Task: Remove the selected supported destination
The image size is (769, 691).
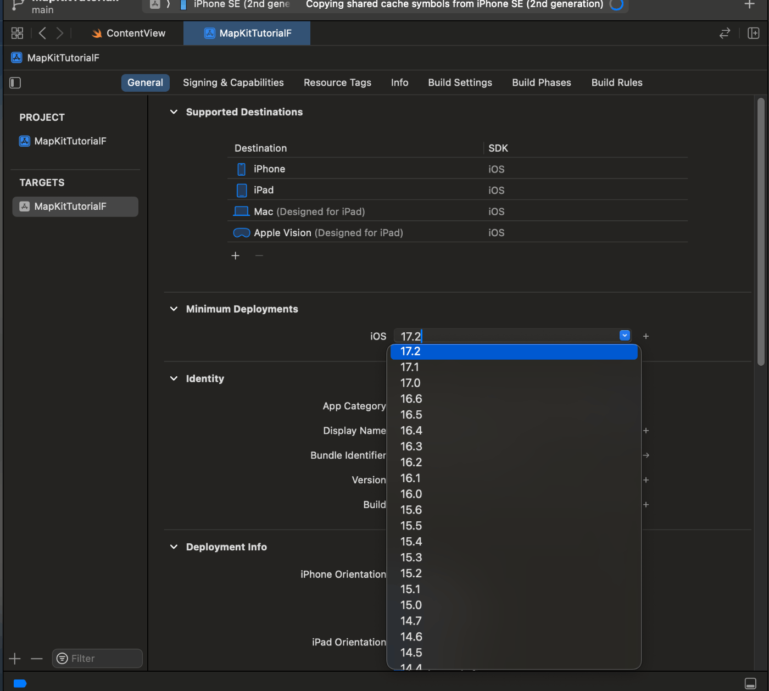Action: (x=259, y=255)
